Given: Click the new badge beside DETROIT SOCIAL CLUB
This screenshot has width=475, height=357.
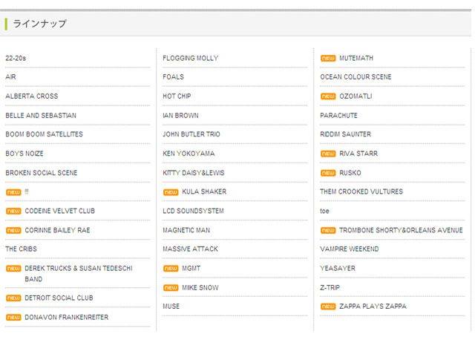Looking at the screenshot, I should 13,298.
